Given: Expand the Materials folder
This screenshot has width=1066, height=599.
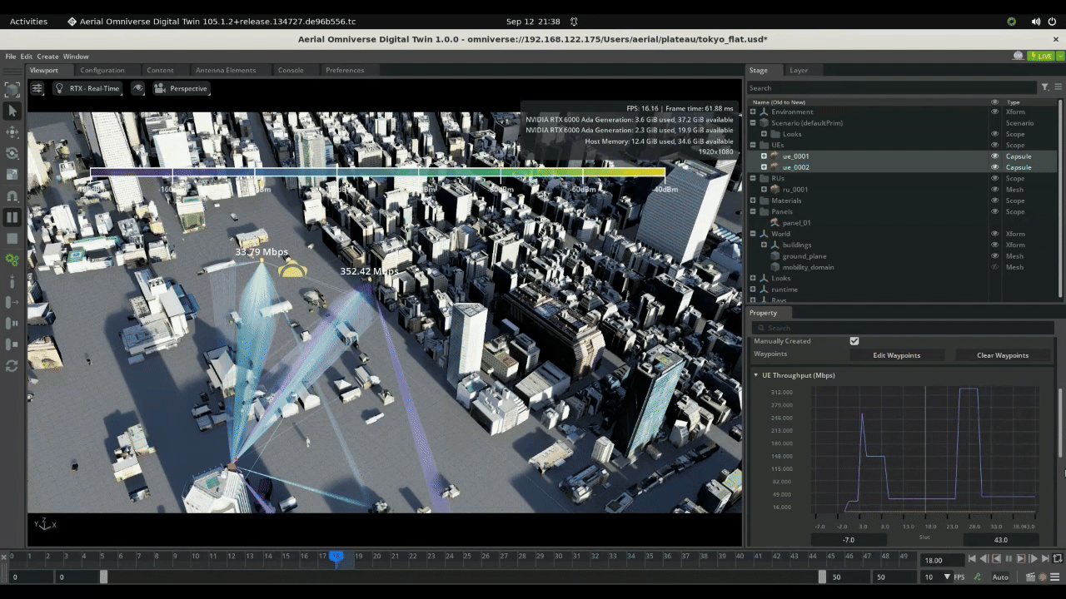Looking at the screenshot, I should [753, 200].
